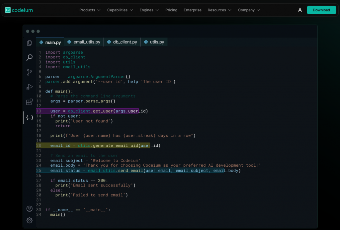Open the Accounts icon at the bottom of the sidebar
Screen dimensions: 340x230
(30, 208)
